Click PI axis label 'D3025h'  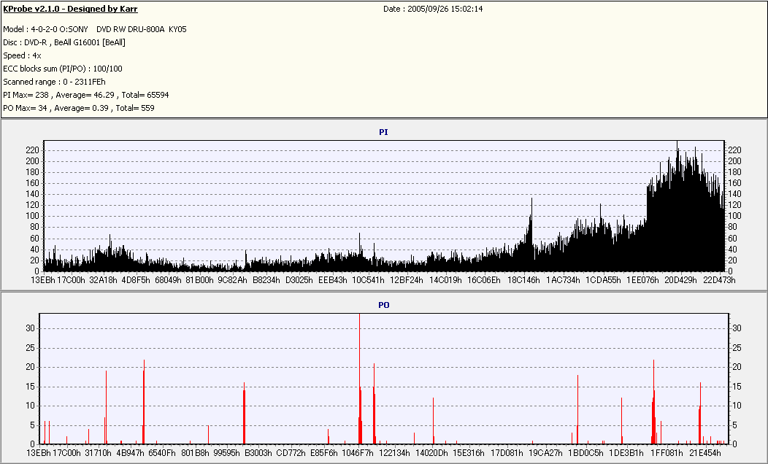coord(299,280)
